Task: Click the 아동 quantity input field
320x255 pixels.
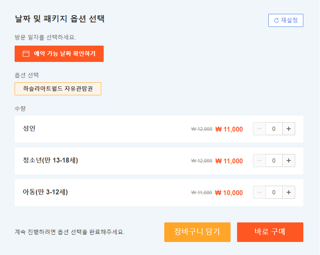Action: tap(274, 192)
